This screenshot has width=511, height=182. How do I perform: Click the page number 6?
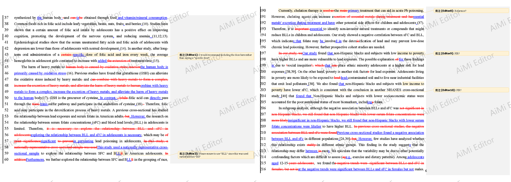[x=426, y=171]
